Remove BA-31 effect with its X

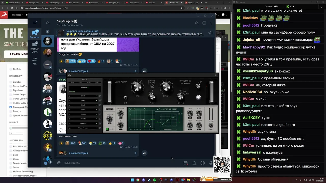click(70, 96)
